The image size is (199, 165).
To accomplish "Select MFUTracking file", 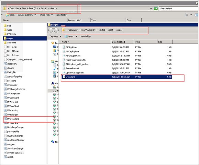I will tap(12, 119).
